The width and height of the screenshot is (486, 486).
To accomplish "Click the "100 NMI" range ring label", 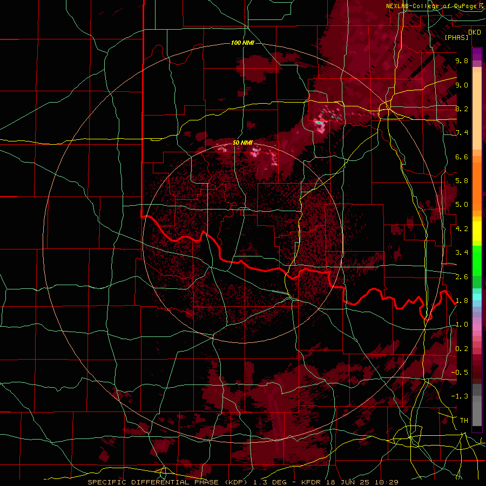I will coord(242,43).
